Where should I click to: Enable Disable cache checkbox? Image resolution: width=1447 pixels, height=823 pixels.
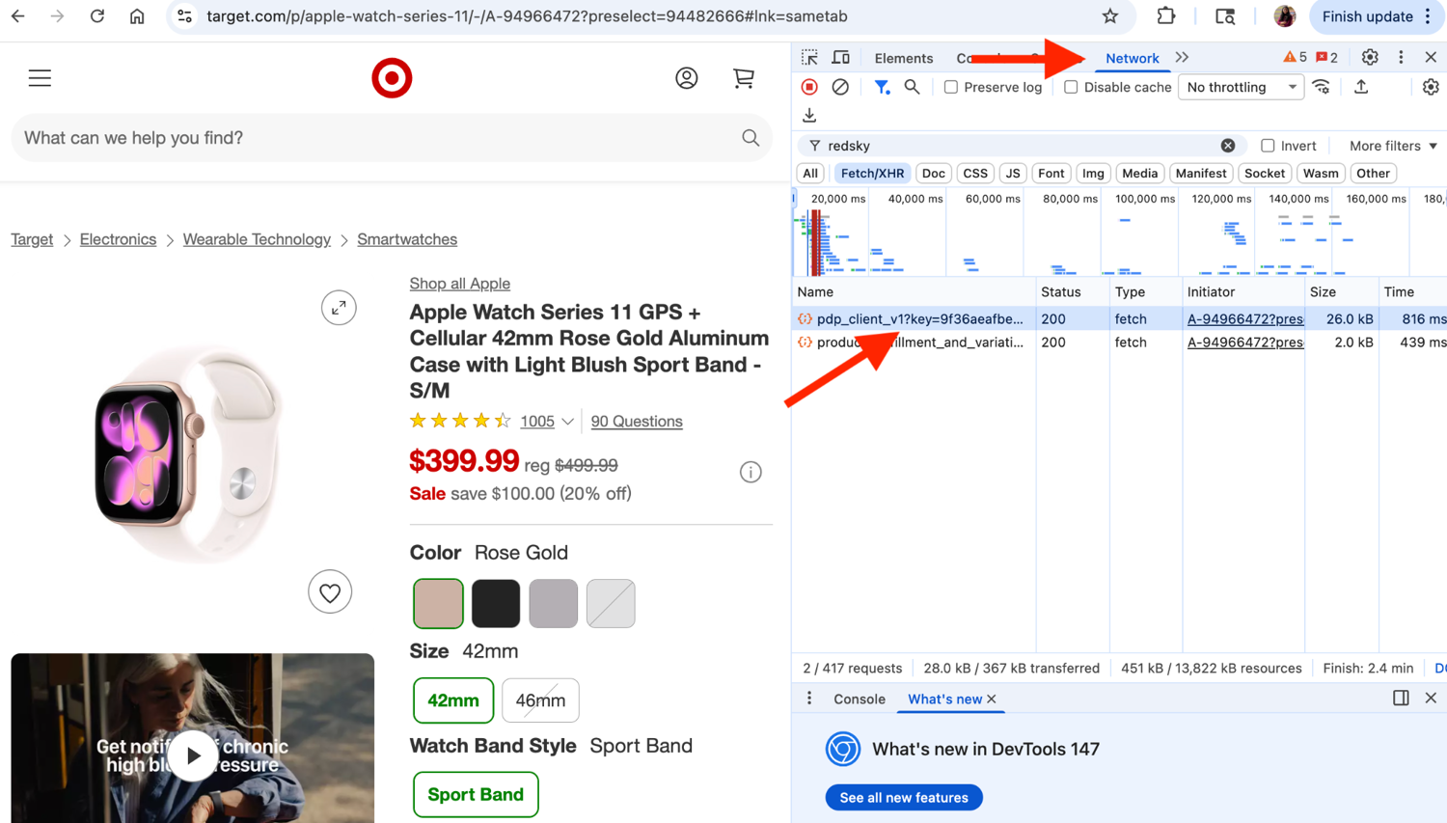1071,87
